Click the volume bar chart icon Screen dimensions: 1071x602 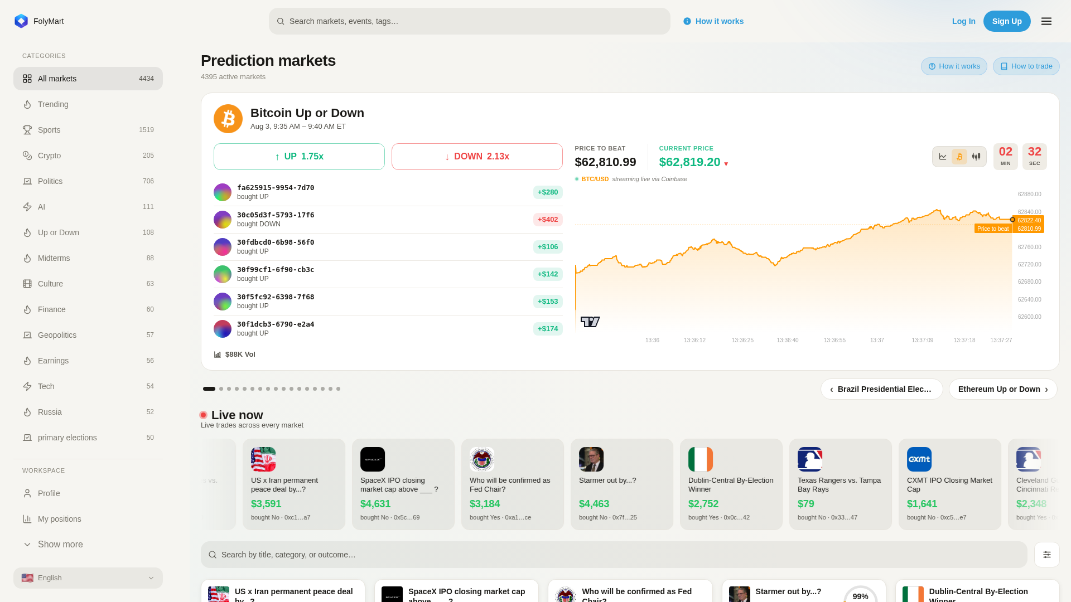pyautogui.click(x=218, y=355)
